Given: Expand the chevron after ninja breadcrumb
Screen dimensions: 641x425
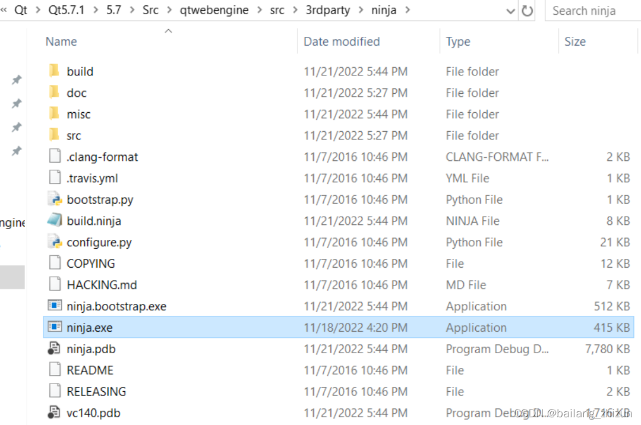Looking at the screenshot, I should [x=408, y=10].
